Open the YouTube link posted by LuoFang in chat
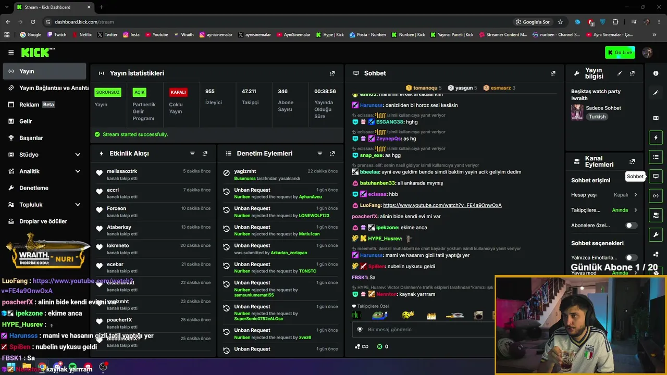Viewport: 667px width, 375px height. 442,205
